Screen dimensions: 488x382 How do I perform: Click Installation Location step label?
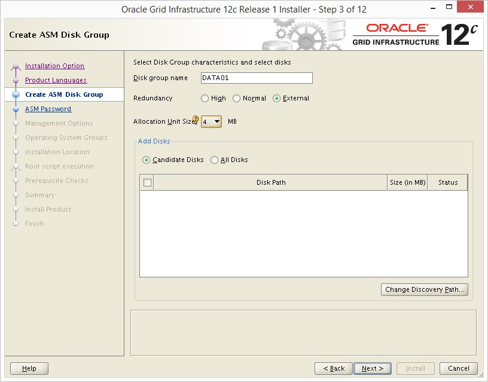[57, 152]
